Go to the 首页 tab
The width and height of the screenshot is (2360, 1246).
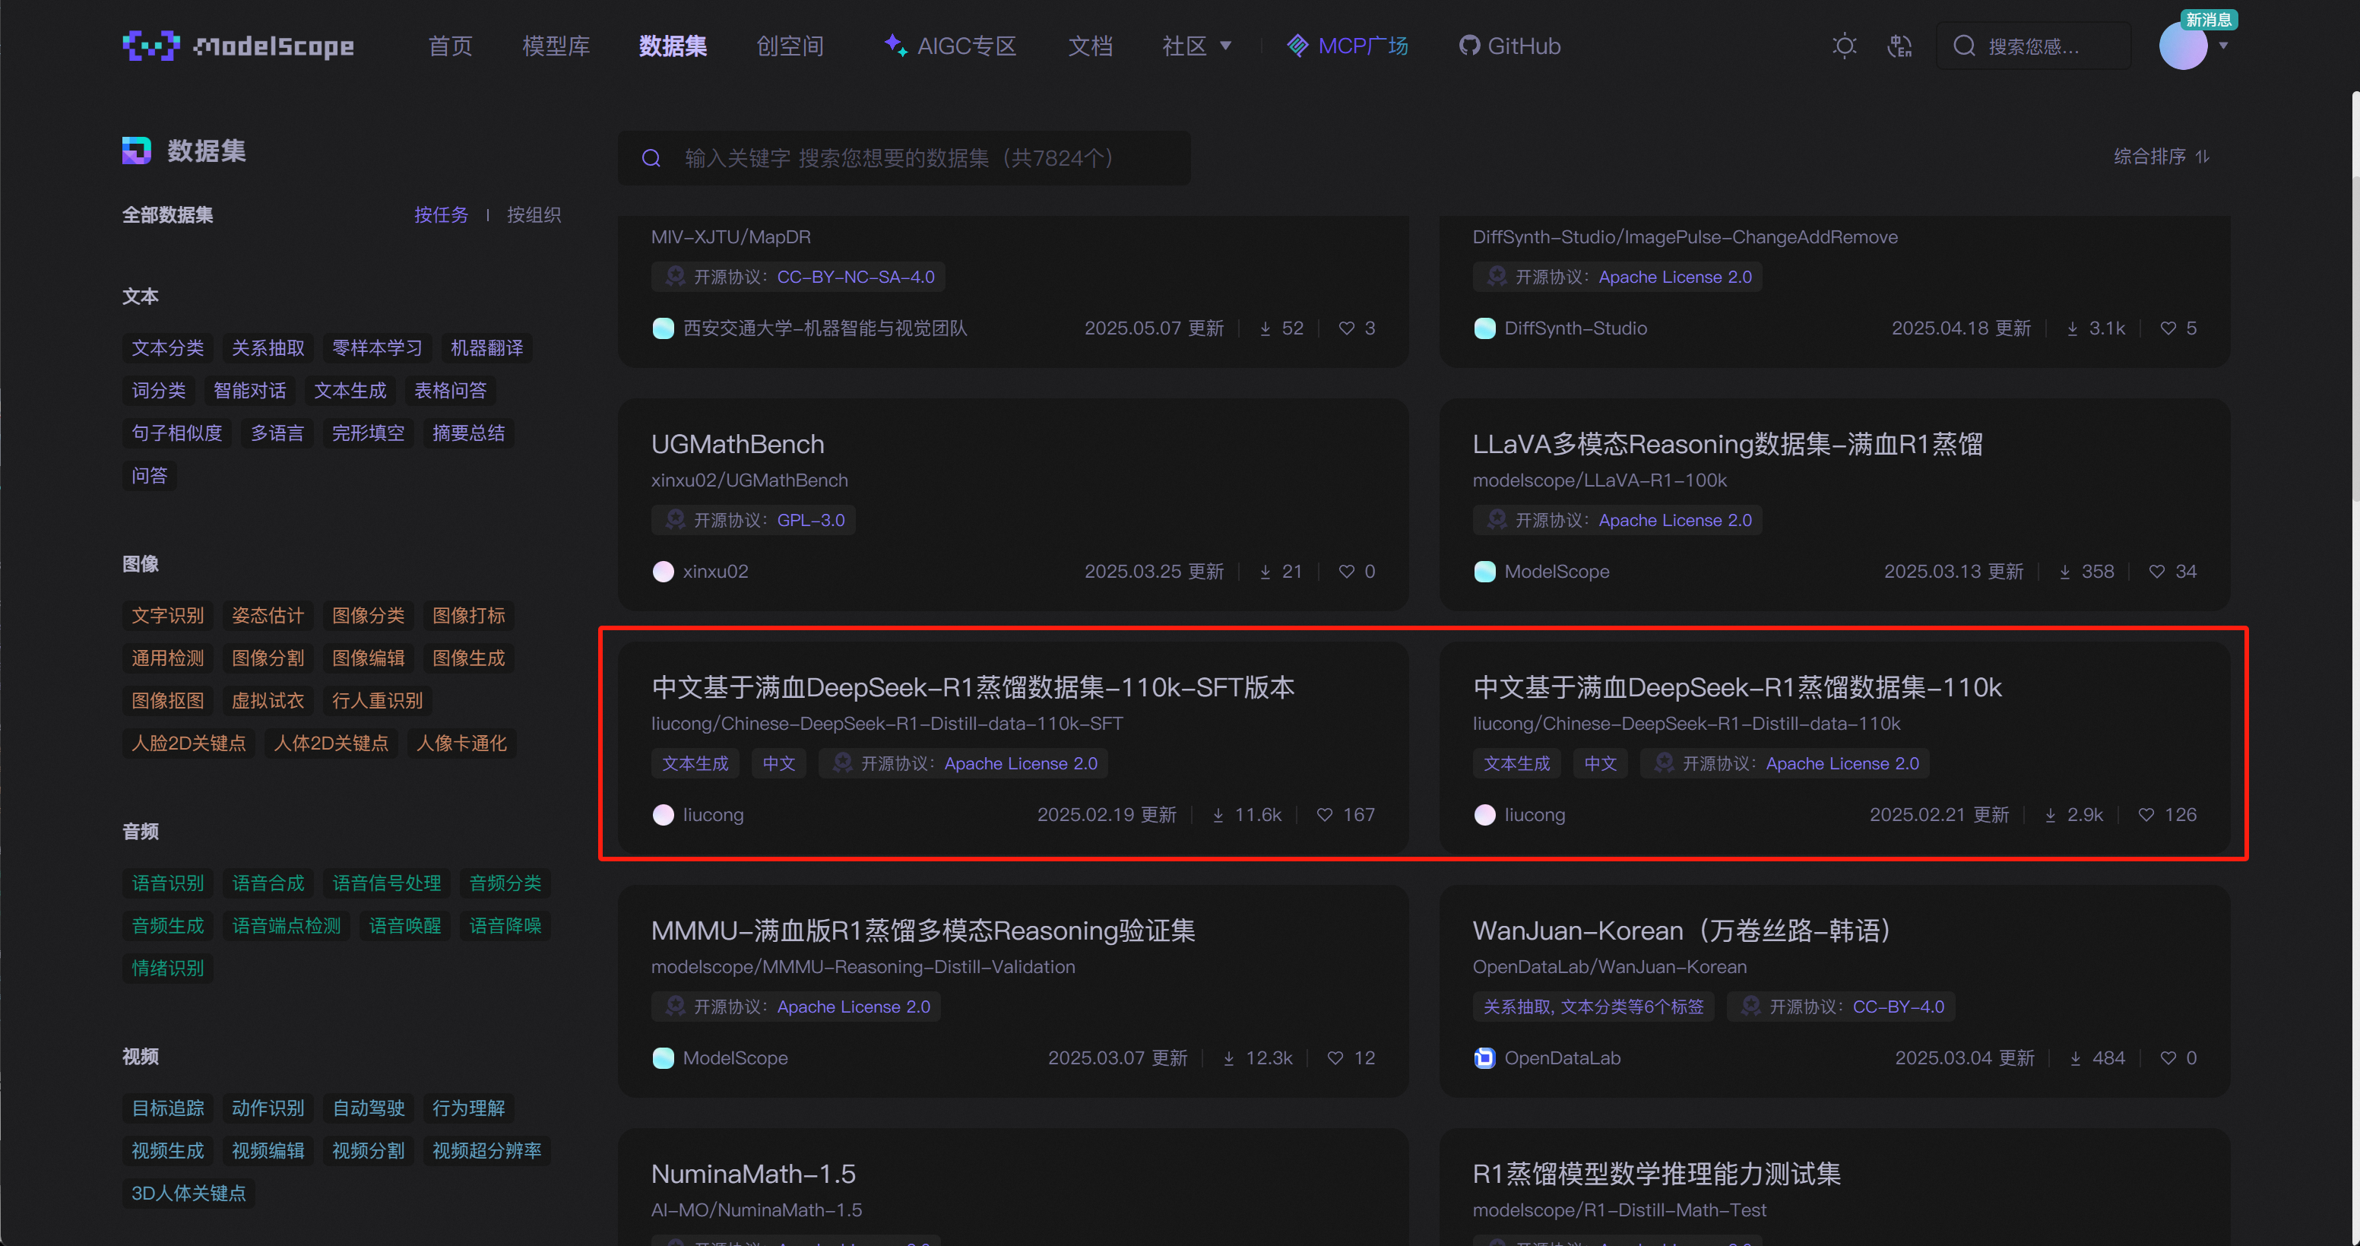(450, 46)
